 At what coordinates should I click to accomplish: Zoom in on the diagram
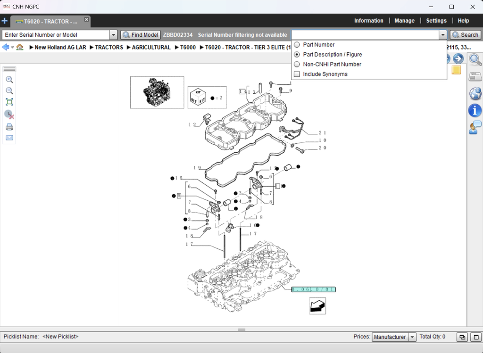9,80
